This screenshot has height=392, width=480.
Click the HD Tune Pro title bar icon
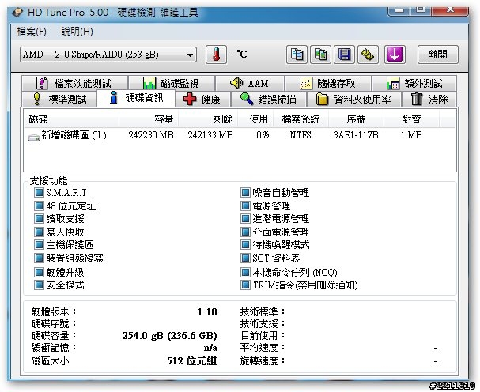pos(17,12)
